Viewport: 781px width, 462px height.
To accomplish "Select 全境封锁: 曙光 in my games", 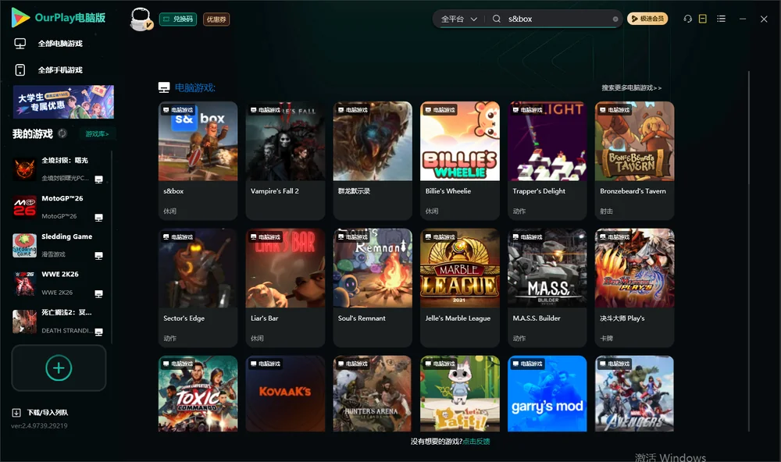I will click(59, 169).
